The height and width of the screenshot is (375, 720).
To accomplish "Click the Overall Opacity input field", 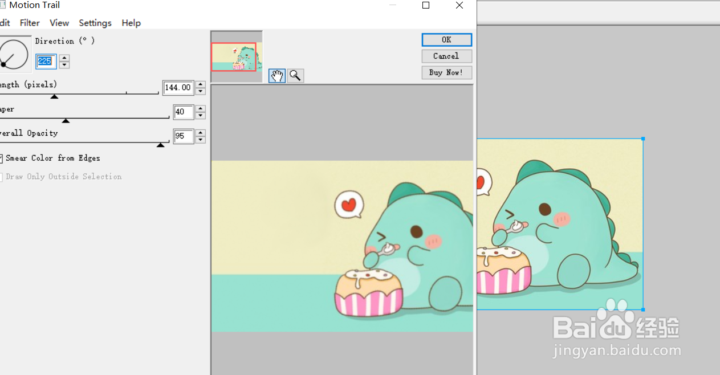I will [184, 136].
